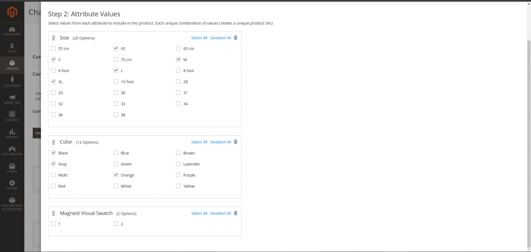The image size is (531, 252).
Task: Click Deselect All for Color attribute
Action: (x=220, y=142)
